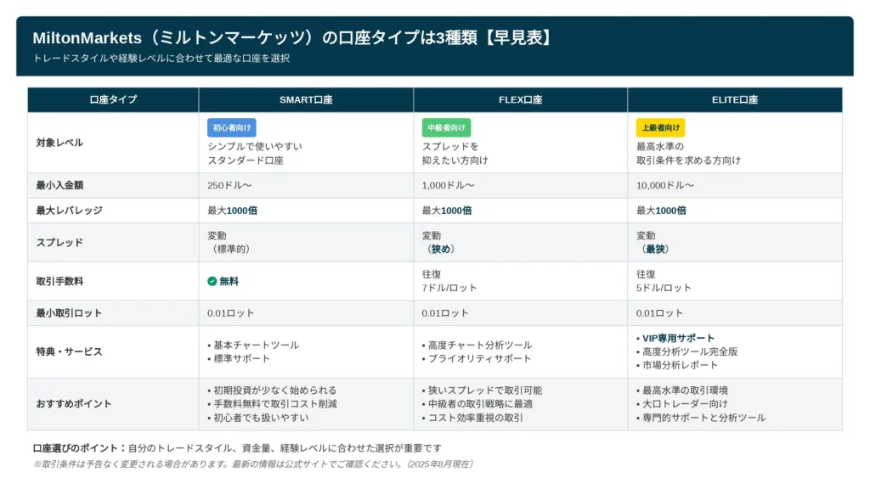Click the "特典・サービス" row label

tap(70, 351)
